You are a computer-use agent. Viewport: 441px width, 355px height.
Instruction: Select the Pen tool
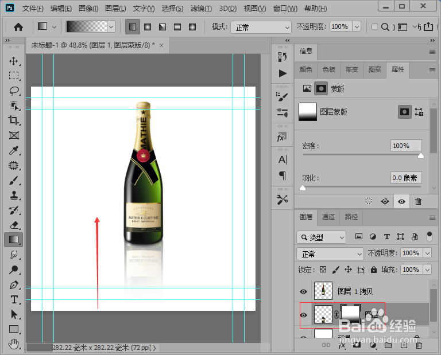[14, 284]
